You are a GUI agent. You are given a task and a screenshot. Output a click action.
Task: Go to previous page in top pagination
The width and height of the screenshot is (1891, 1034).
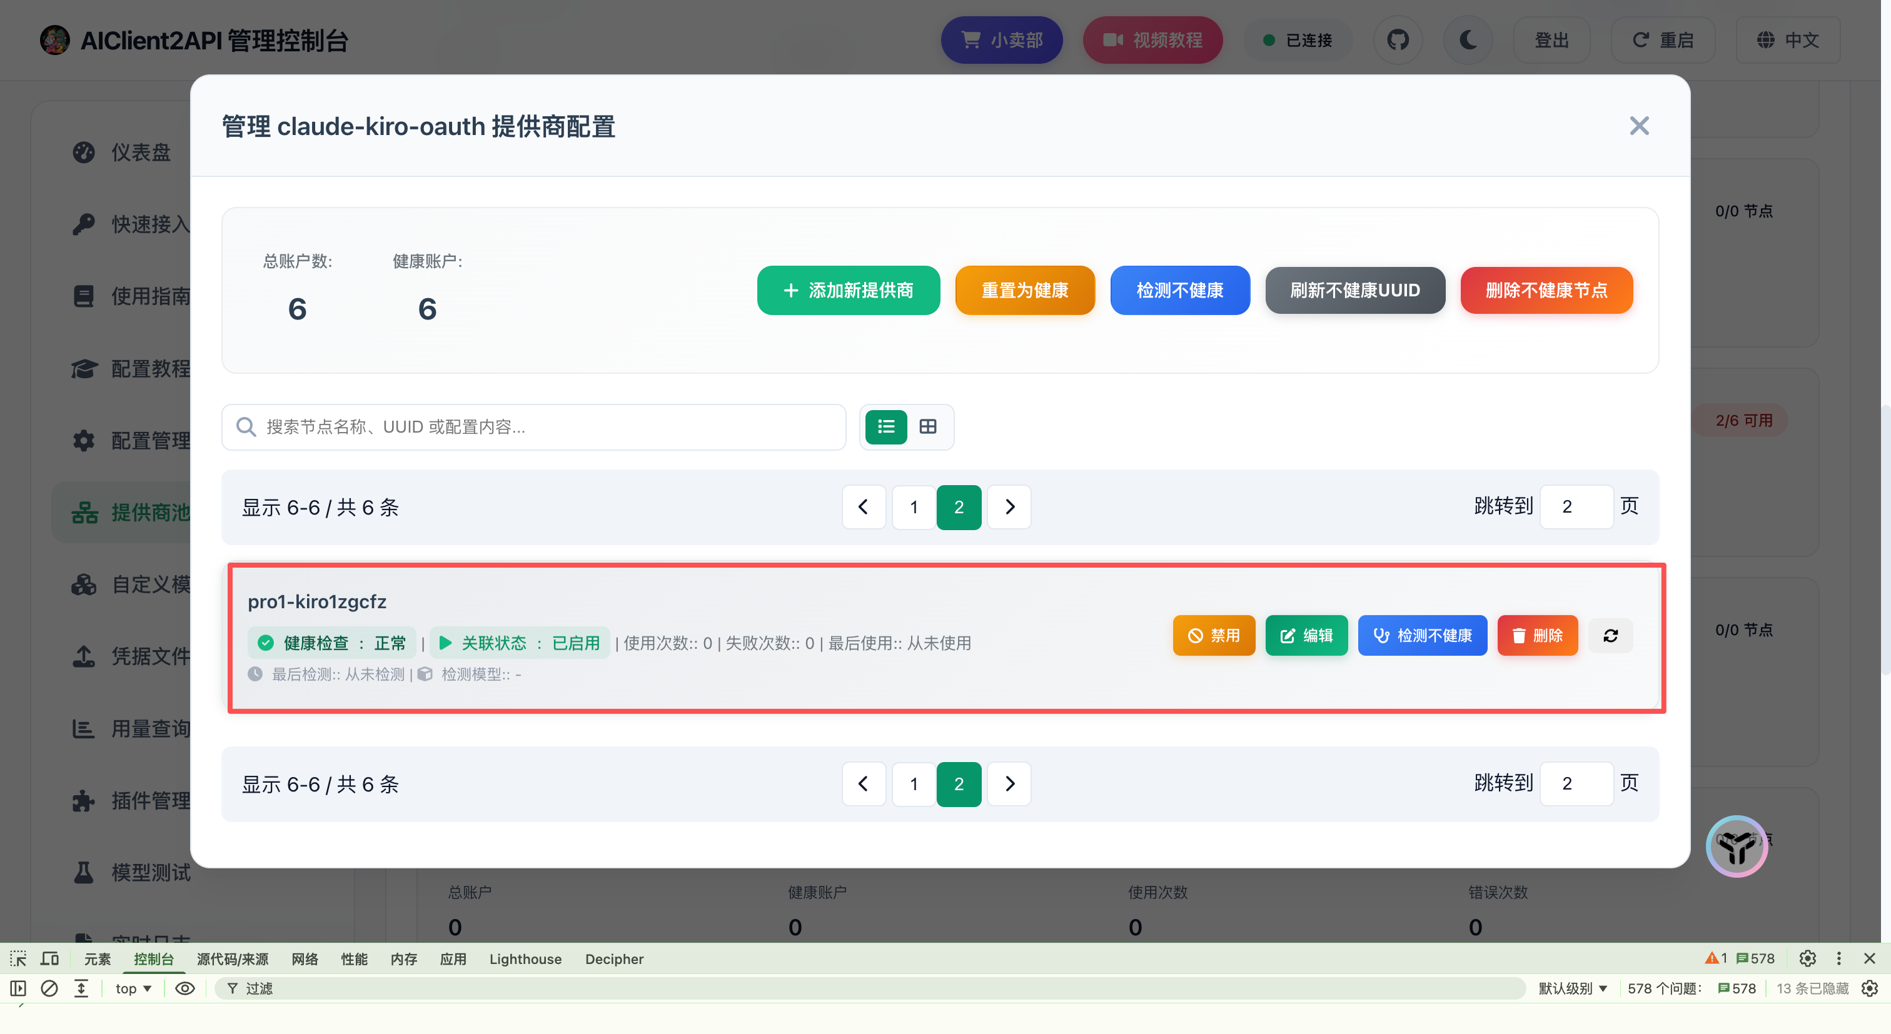point(864,506)
